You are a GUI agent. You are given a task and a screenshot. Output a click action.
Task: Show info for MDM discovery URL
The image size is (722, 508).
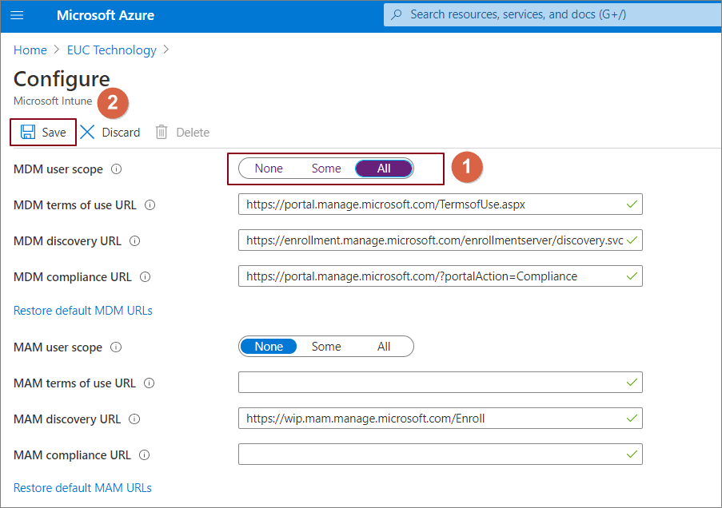coord(135,241)
